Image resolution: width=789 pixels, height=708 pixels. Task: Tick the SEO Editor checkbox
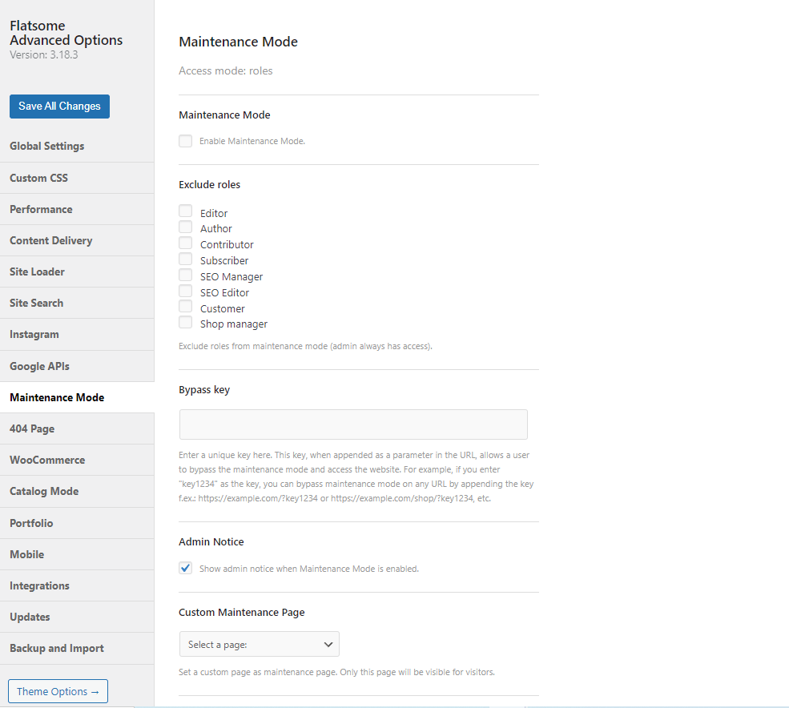[185, 292]
